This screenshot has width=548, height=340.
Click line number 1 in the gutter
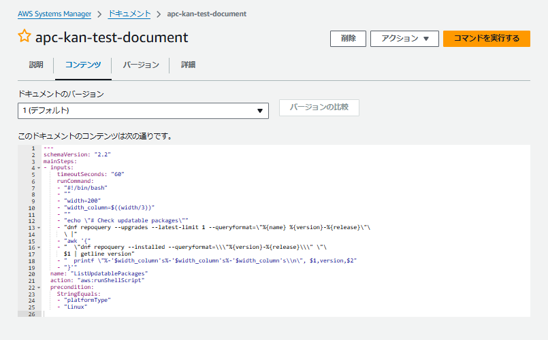tap(33, 148)
